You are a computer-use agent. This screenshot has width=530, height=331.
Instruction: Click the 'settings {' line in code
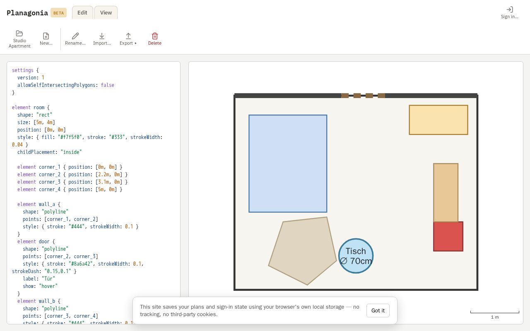point(25,70)
